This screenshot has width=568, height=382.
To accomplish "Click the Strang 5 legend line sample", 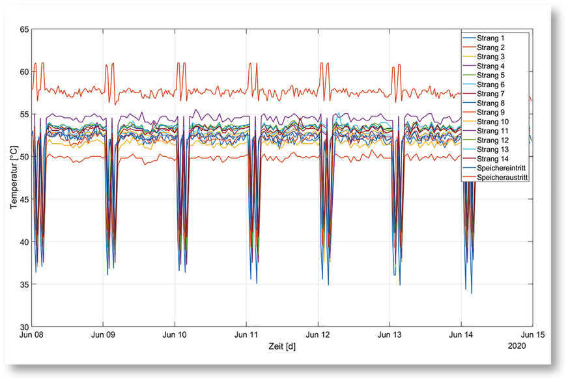I will 470,75.
